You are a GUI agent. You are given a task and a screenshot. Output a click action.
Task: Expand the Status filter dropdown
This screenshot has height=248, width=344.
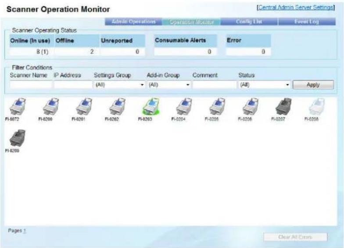264,85
